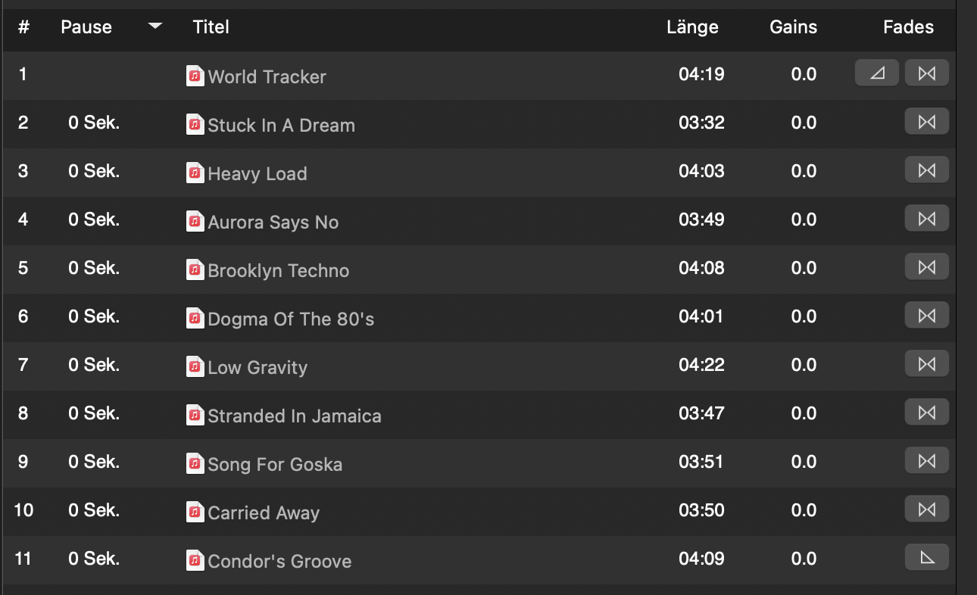Open the crossfade editor for Aurora Says No

(926, 218)
